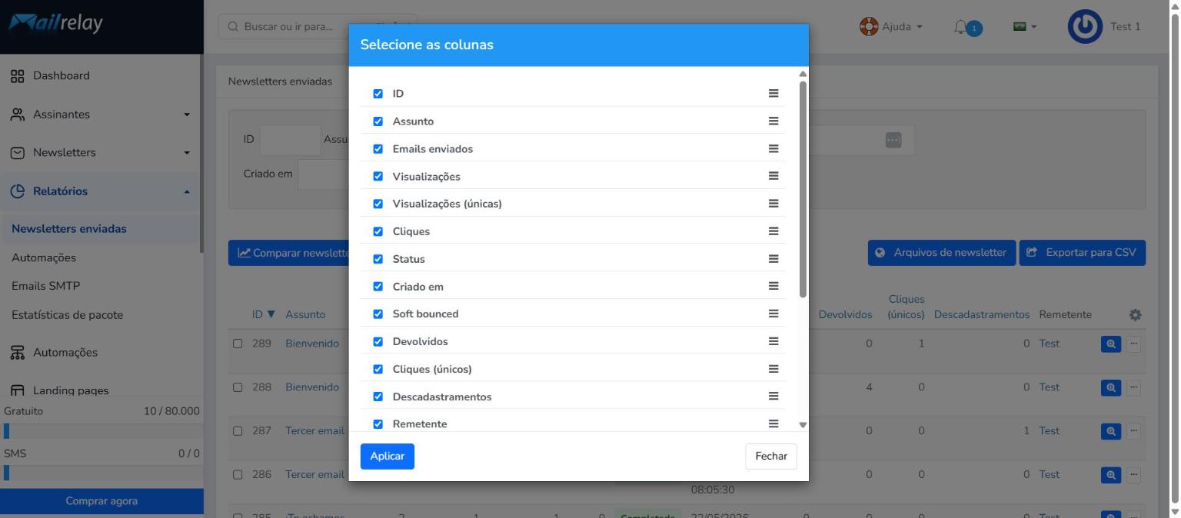1181x518 pixels.
Task: Click the drag handle for Cliques row
Action: [773, 231]
